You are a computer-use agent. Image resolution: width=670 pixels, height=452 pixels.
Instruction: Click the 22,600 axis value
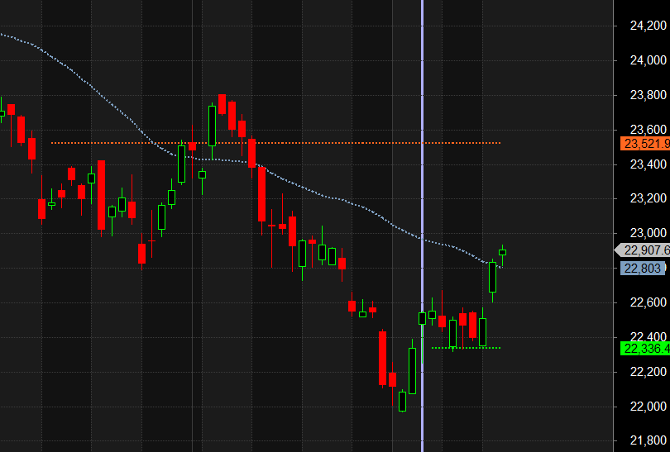(648, 302)
